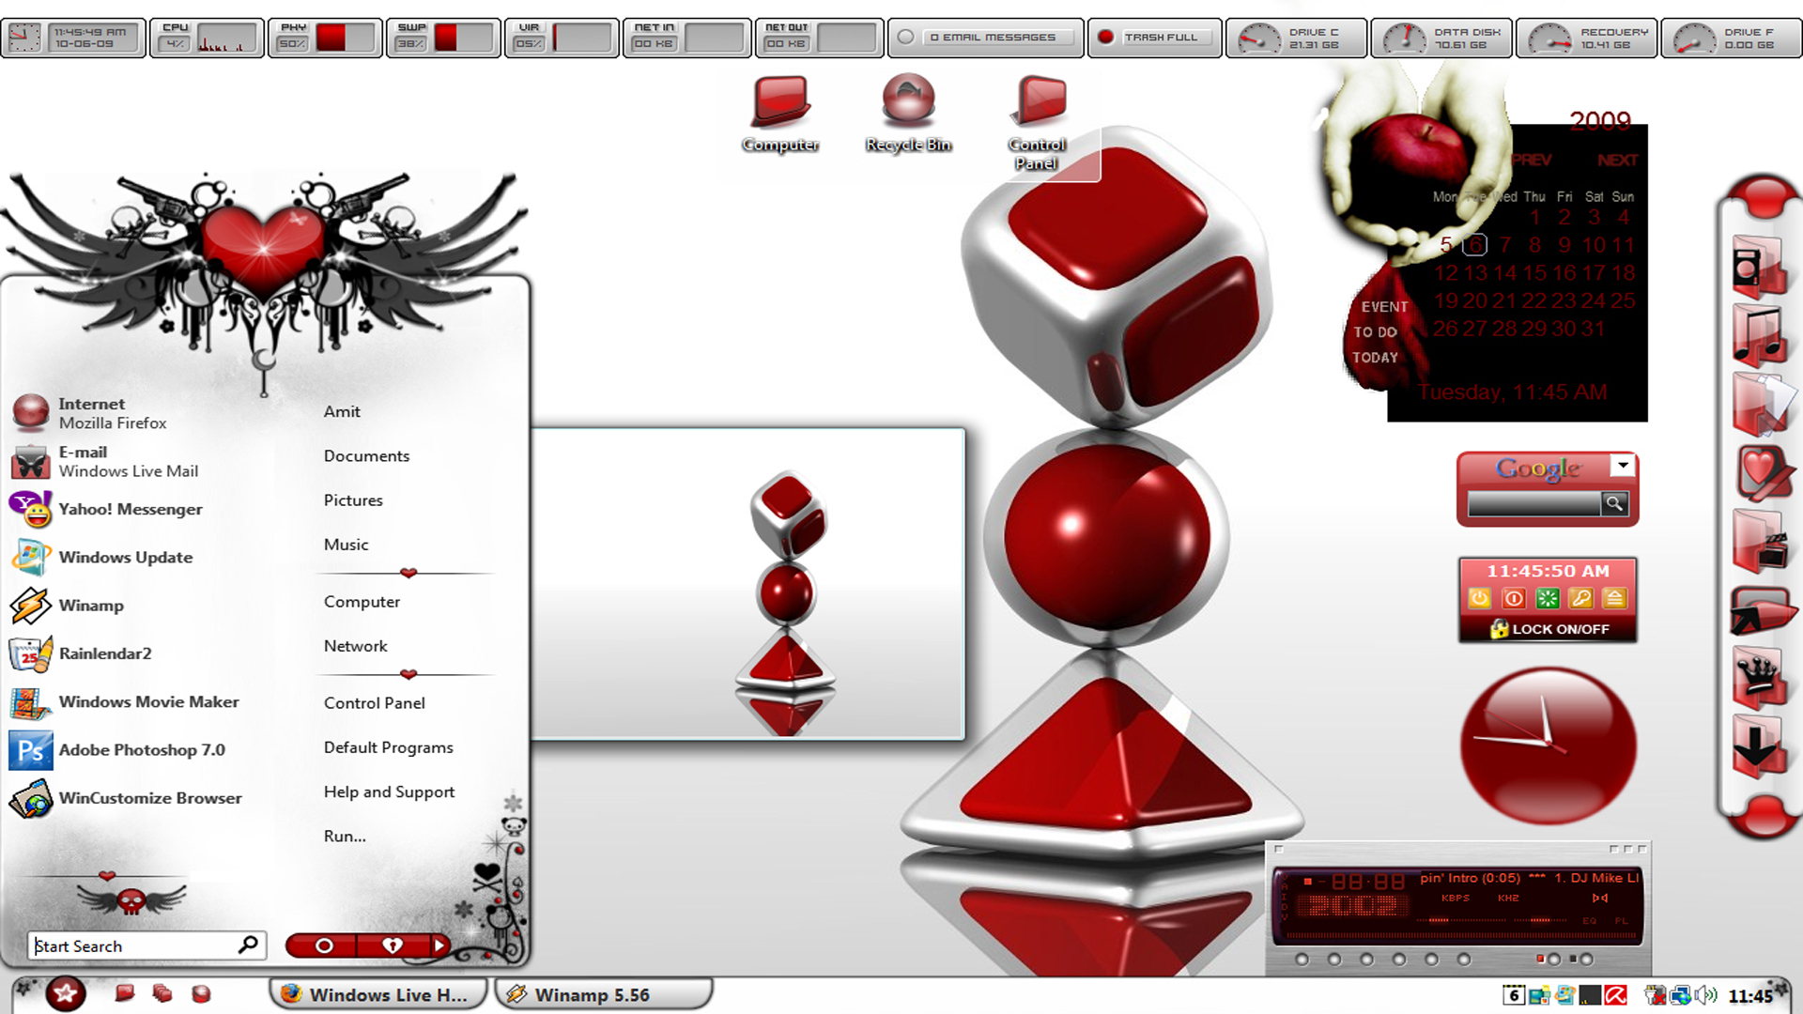Launch WinCustomize Browser
The height and width of the screenshot is (1014, 1803).
[126, 798]
